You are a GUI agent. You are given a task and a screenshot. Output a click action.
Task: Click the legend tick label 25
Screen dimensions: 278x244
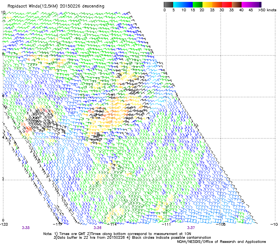coord(212,10)
